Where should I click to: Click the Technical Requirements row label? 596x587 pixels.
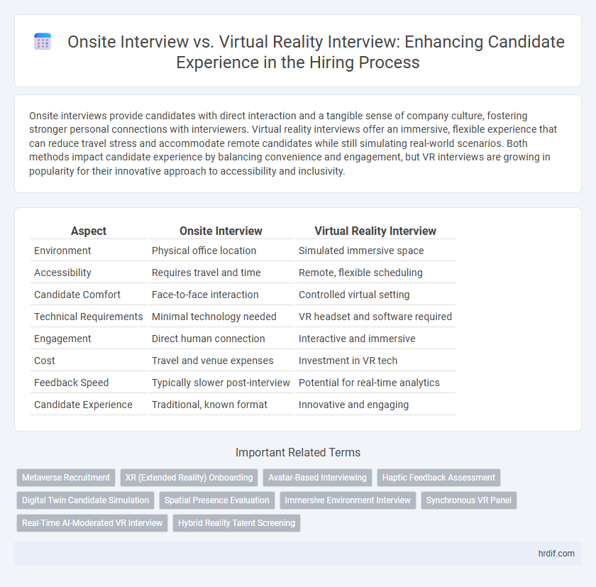pyautogui.click(x=89, y=317)
